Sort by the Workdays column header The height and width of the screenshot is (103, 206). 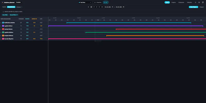pyautogui.click(x=21, y=19)
